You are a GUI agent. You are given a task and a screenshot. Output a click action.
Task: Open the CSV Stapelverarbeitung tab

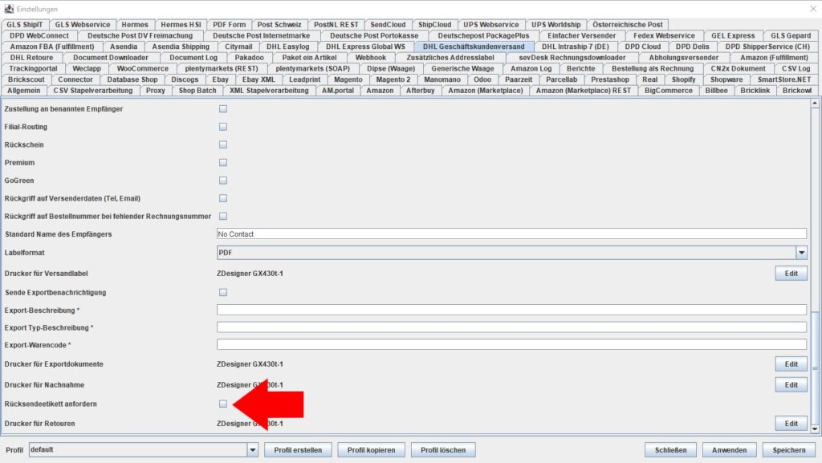coord(93,91)
